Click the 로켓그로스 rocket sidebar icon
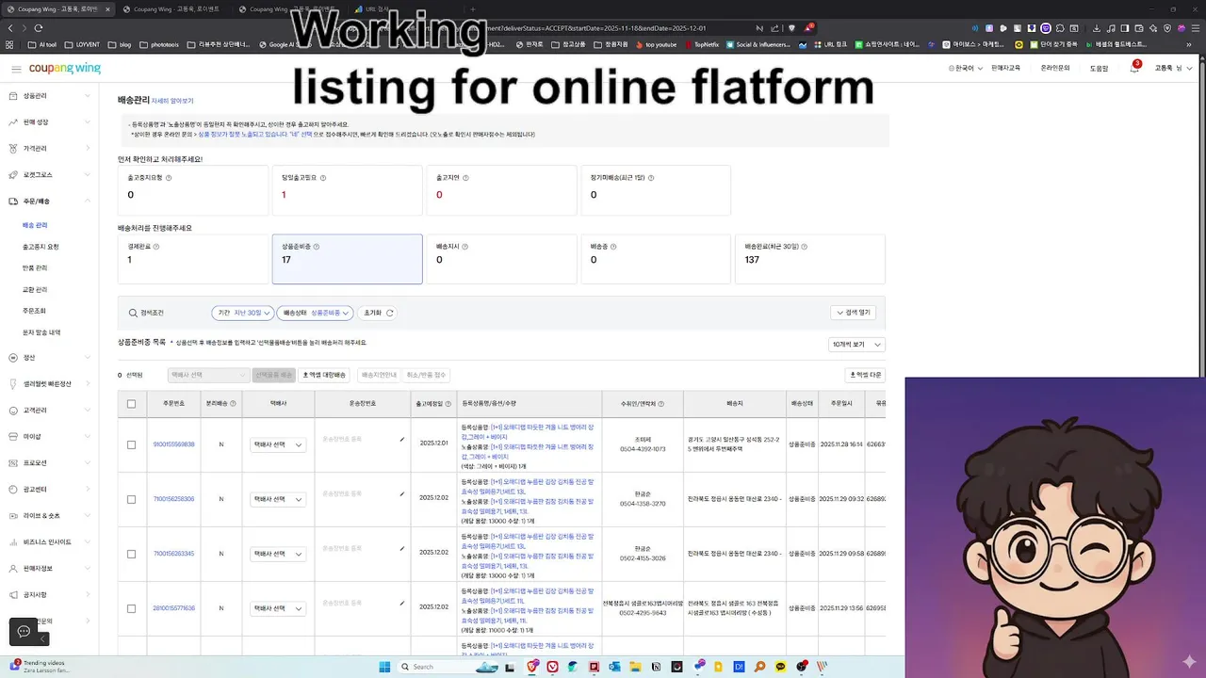The height and width of the screenshot is (678, 1206). (x=13, y=175)
